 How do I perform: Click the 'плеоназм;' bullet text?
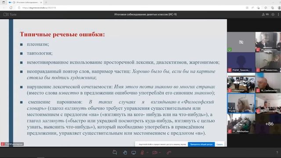point(38,44)
